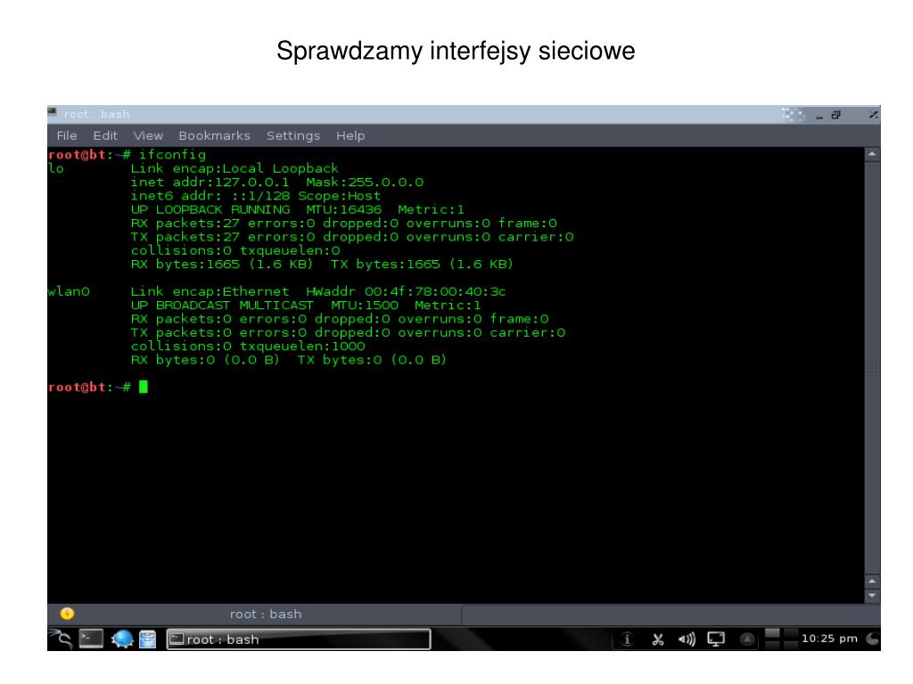913x684 pixels.
Task: Click scrollbar down arrow at bottom
Action: click(x=872, y=596)
